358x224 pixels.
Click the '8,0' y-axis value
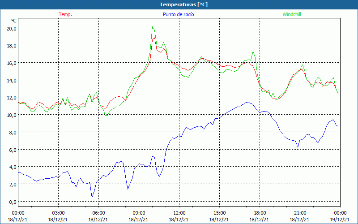(x=13, y=132)
